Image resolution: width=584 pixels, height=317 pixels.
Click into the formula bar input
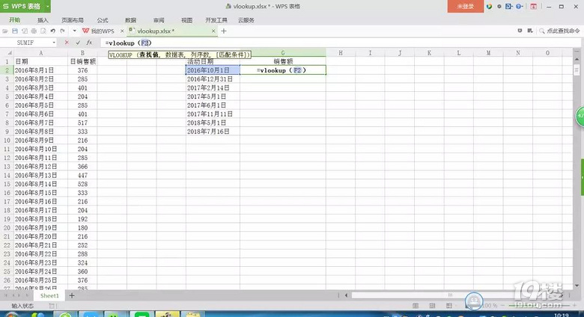339,43
